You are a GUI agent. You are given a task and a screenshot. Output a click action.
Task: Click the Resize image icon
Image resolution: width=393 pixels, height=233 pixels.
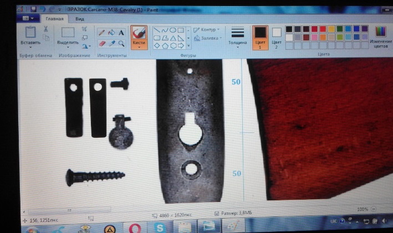85,38
